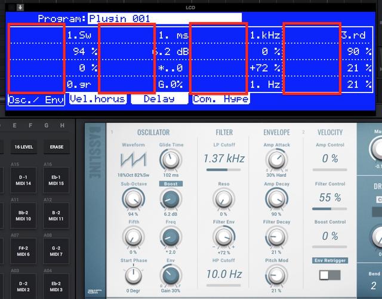Click the Start Phase knob
The height and width of the screenshot is (299, 382).
pyautogui.click(x=133, y=275)
